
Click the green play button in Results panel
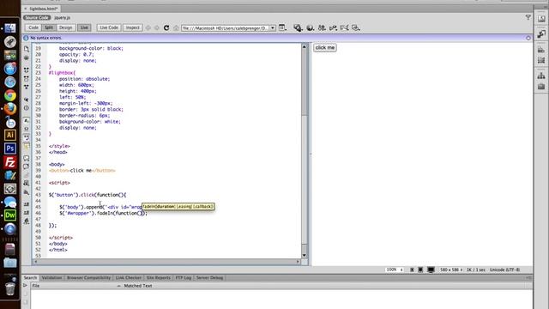25,286
